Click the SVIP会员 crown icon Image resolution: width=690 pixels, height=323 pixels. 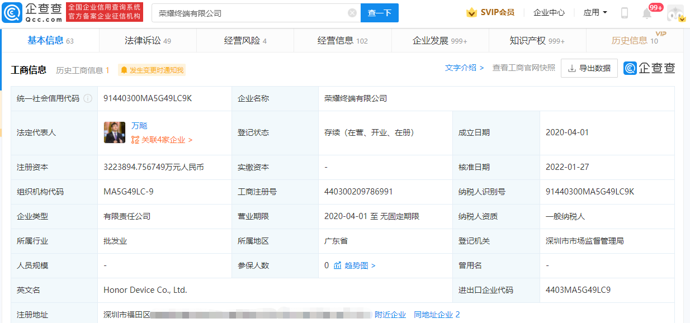(x=471, y=12)
